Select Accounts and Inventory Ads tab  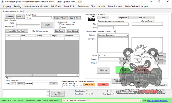coord(13,11)
